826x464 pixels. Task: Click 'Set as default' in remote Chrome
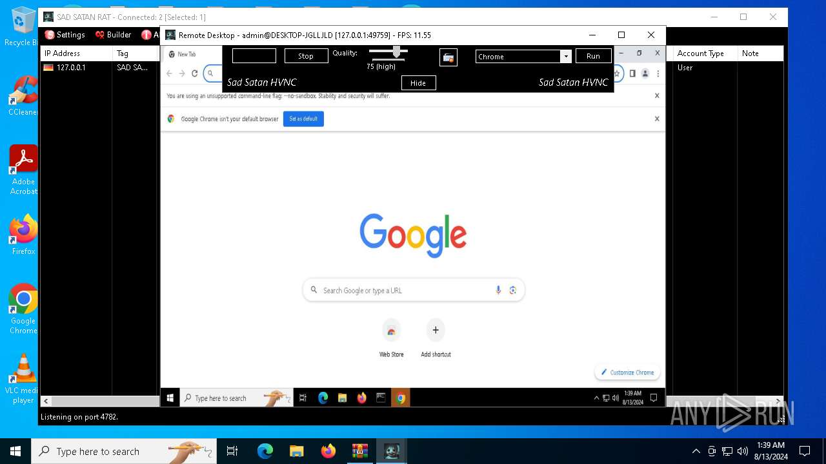303,119
